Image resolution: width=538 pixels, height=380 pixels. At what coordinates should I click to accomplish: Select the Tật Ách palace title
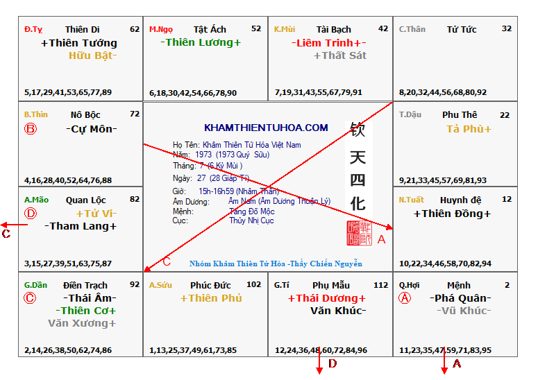pos(210,29)
